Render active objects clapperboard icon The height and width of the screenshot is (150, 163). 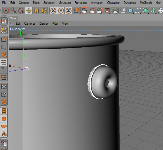pyautogui.click(x=92, y=11)
